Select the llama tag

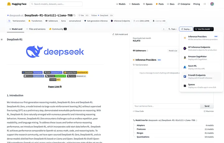63,21
